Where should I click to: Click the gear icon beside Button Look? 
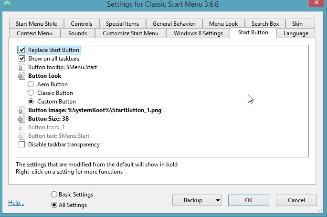(21, 76)
